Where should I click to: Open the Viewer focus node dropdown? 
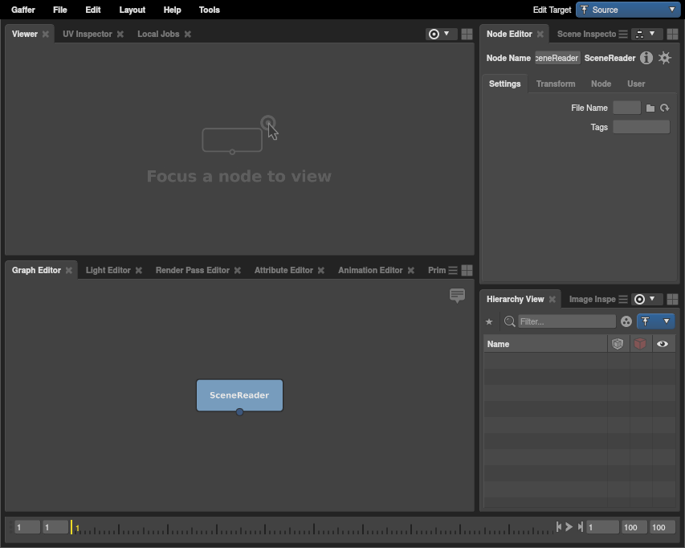pos(439,34)
